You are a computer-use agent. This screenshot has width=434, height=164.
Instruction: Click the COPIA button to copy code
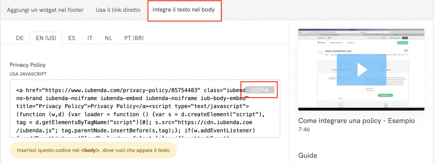(260, 90)
